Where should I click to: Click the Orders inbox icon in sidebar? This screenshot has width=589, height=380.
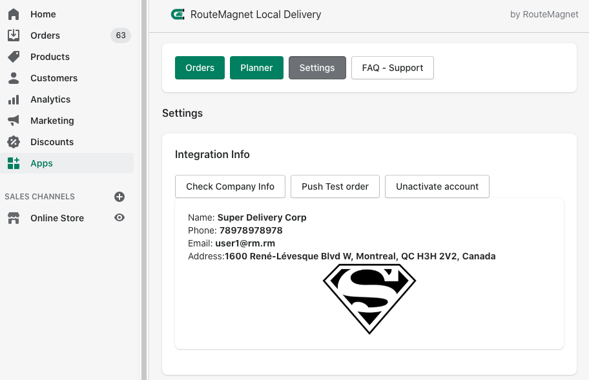(x=14, y=35)
